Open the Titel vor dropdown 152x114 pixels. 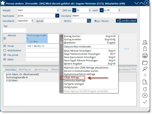tap(90, 10)
